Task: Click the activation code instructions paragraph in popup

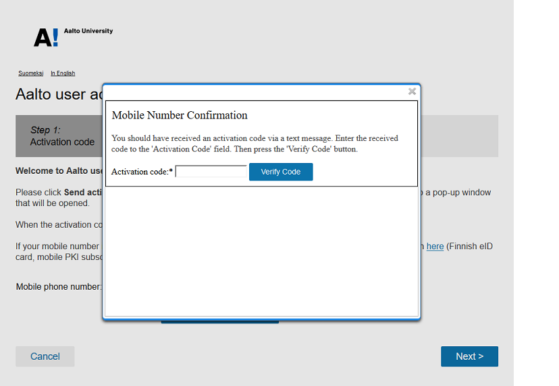Action: pyautogui.click(x=255, y=143)
